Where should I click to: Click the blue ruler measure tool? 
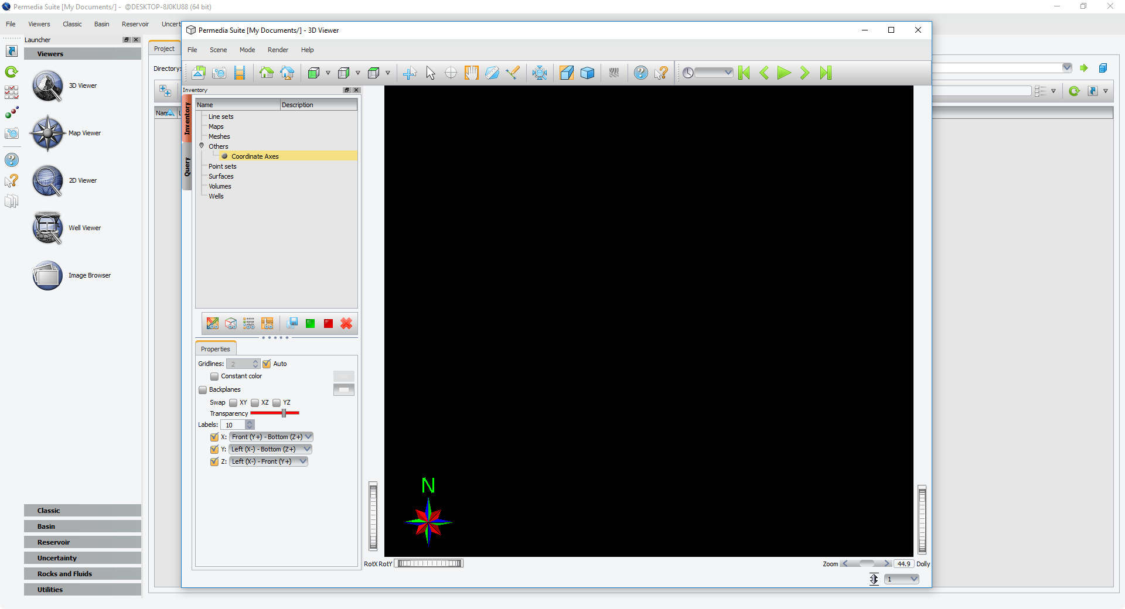pyautogui.click(x=492, y=73)
